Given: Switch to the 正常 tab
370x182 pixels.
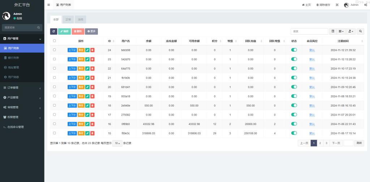Looking at the screenshot, I should [68, 19].
